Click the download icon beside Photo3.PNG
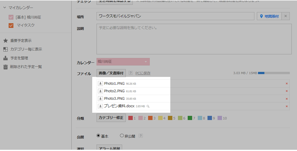The height and width of the screenshot is (151, 297). (x=100, y=98)
